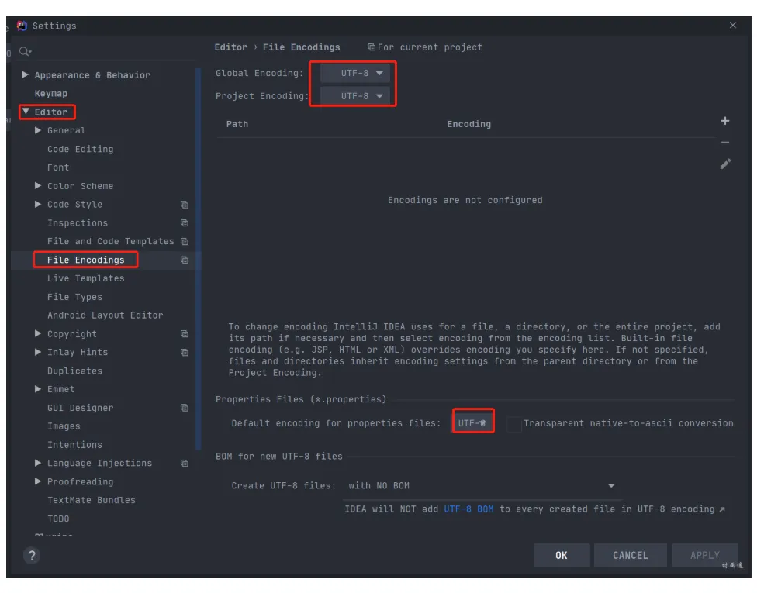Viewport: 764px width, 593px height.
Task: Expand the Language Injections node
Action: 37,463
